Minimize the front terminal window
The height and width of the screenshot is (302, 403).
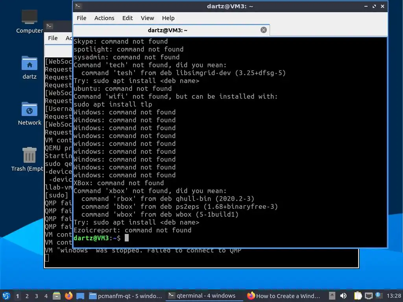[x=366, y=6]
